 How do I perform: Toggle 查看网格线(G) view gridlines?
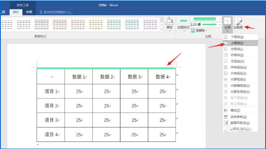tap(240, 123)
